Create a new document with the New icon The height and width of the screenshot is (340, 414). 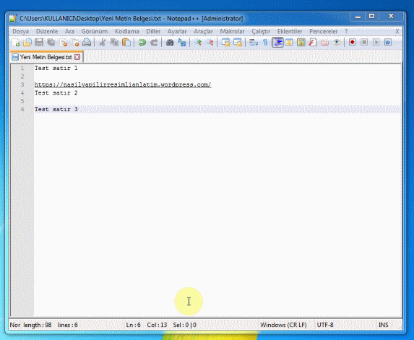pyautogui.click(x=16, y=42)
